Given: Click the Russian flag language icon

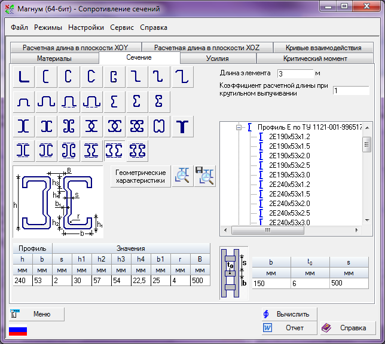Looking at the screenshot, I should pos(18,331).
